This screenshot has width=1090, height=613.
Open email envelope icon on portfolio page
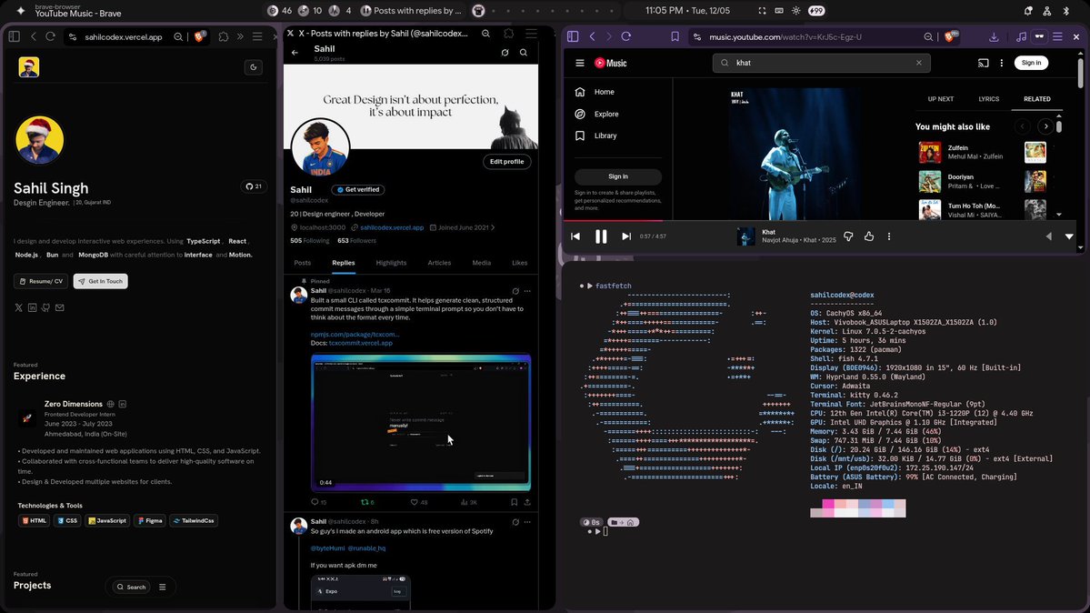60,307
